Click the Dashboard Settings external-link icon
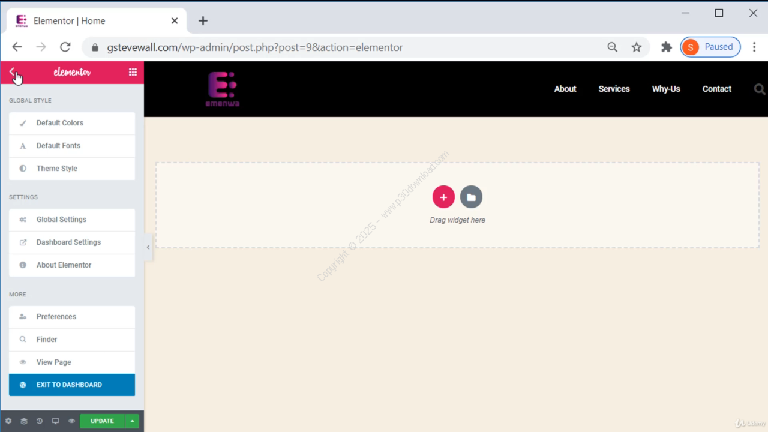The width and height of the screenshot is (768, 432). [23, 242]
